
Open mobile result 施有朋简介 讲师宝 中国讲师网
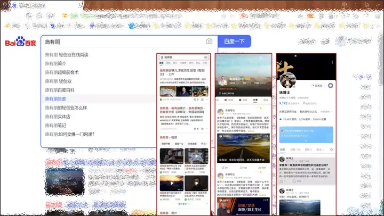182,110
